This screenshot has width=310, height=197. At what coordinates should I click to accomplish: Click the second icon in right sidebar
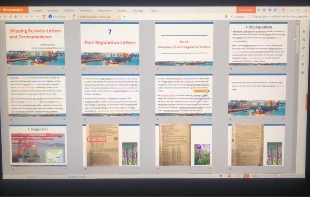point(303,40)
